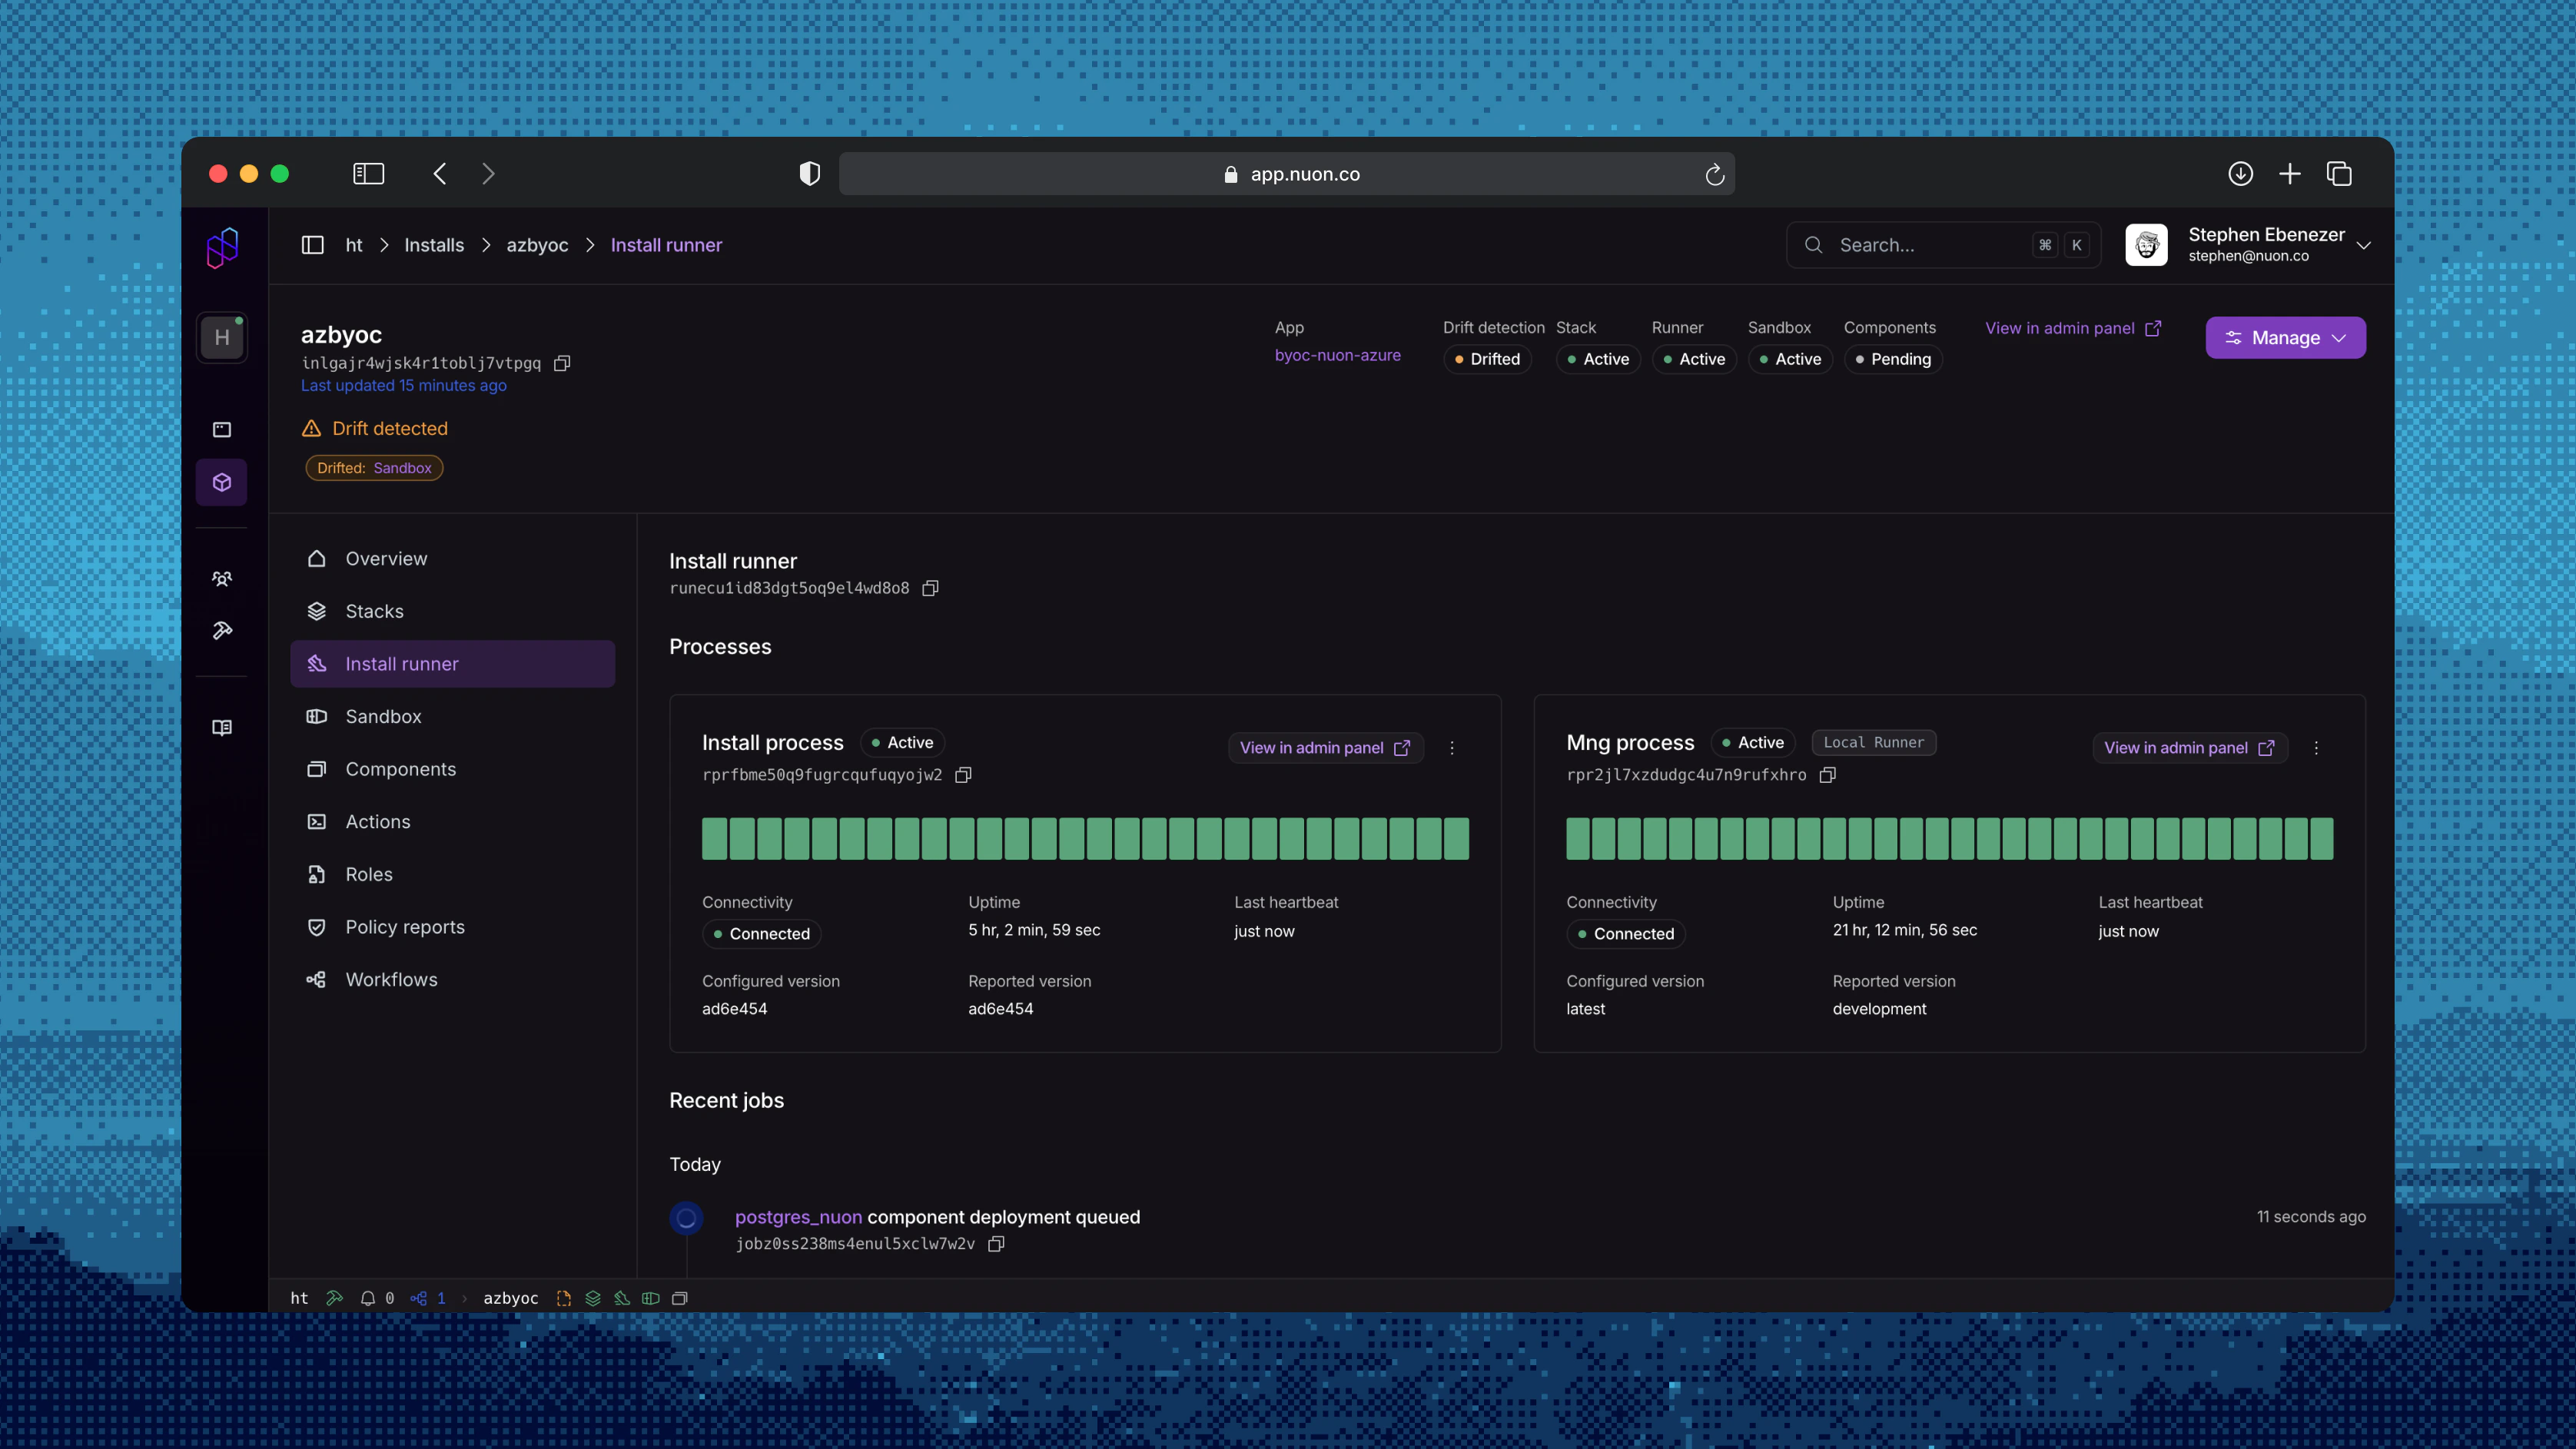
Task: Click View in admin panel for Mng process
Action: (x=2188, y=748)
